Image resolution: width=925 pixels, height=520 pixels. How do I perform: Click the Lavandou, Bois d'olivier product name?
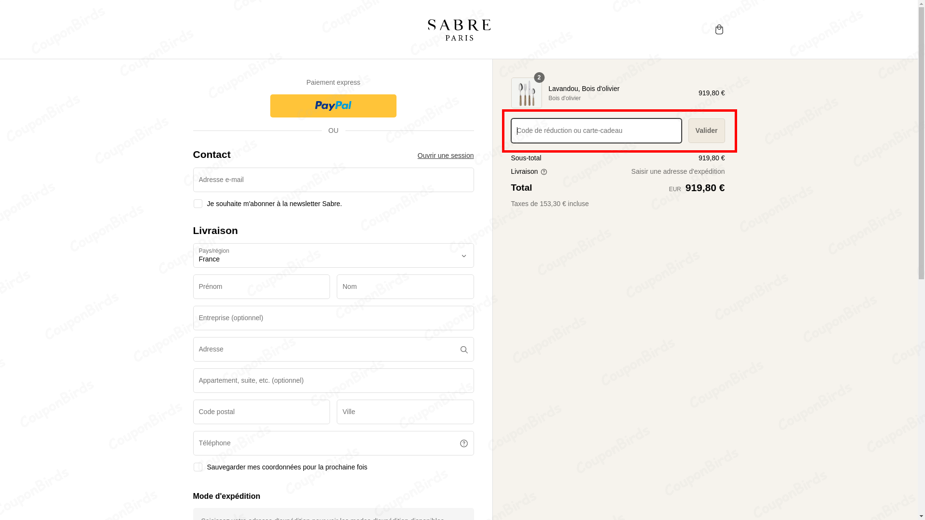(x=584, y=89)
